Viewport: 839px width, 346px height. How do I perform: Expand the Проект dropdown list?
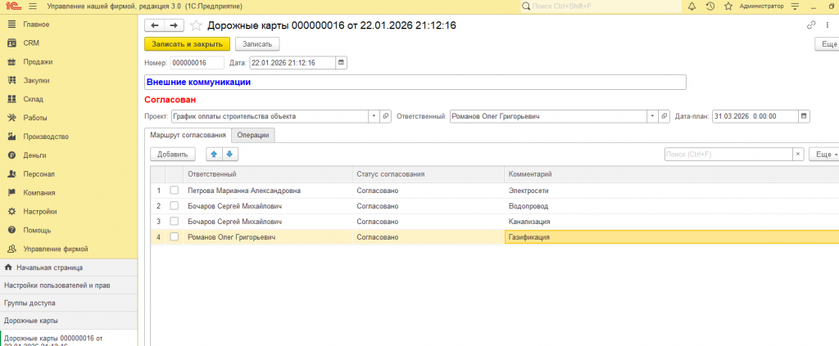pos(374,116)
